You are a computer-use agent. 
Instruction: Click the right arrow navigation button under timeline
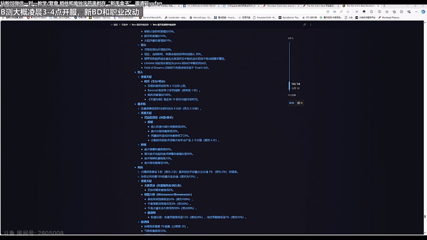300,103
